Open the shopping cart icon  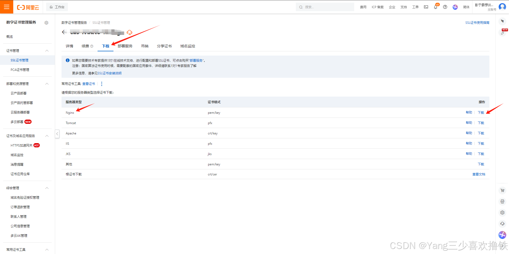(502, 190)
